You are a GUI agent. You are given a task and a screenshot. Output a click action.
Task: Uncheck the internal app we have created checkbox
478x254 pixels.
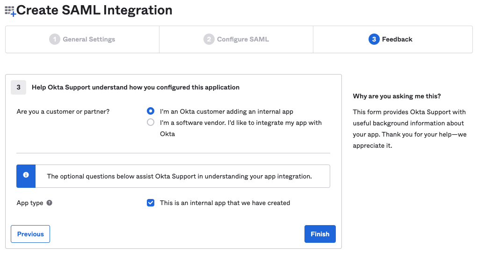coord(151,203)
